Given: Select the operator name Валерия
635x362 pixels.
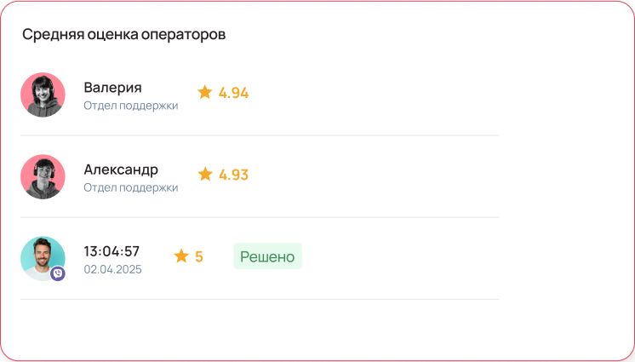Looking at the screenshot, I should [x=112, y=87].
